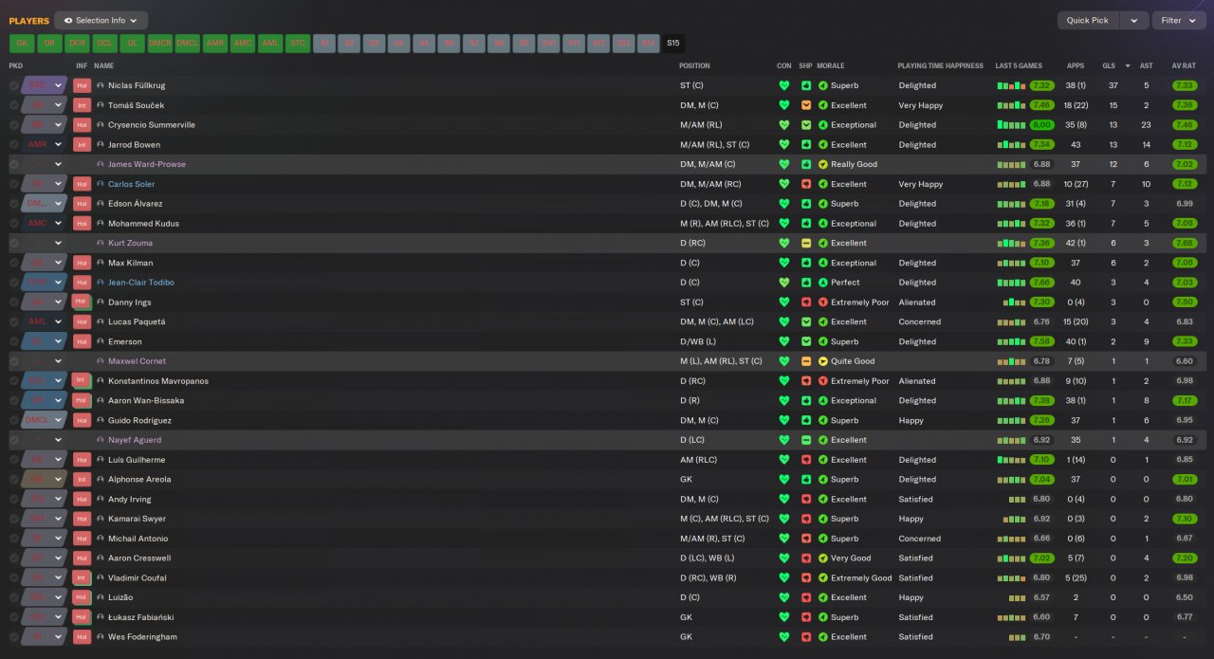Tick selection circle for Jarrod Bowen
Viewport: 1214px width, 659px height.
(x=13, y=145)
